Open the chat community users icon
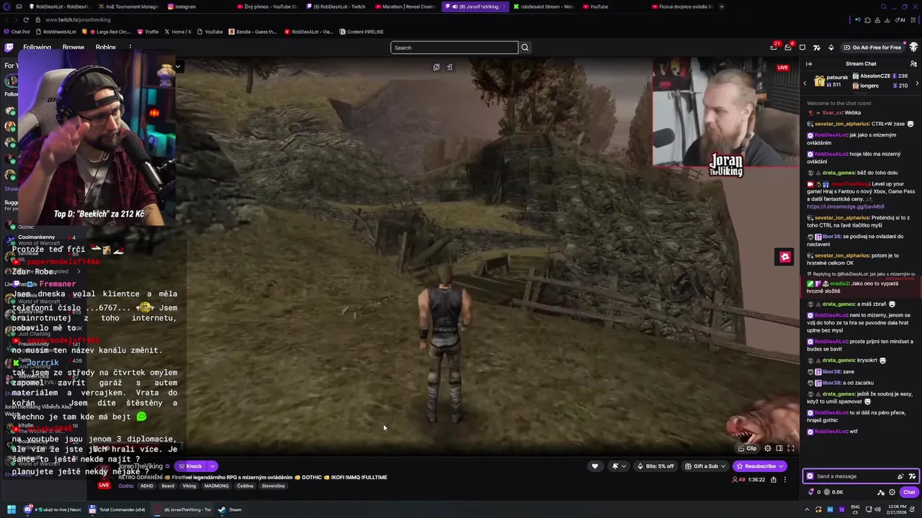 point(913,64)
